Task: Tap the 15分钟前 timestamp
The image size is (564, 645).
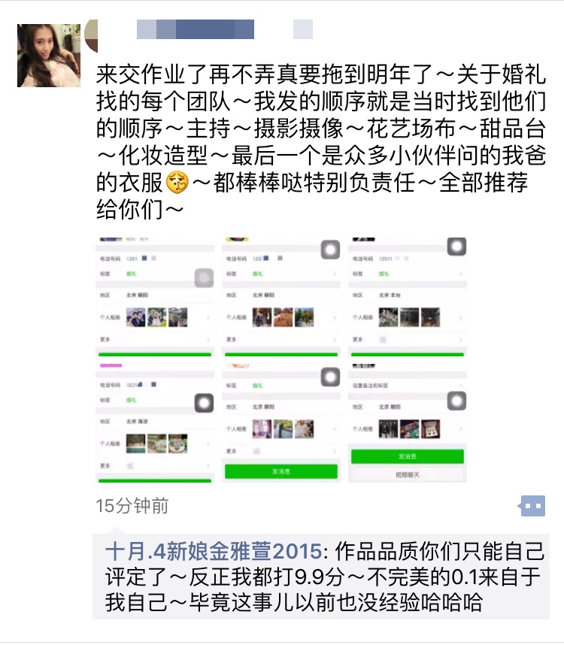Action: point(132,506)
